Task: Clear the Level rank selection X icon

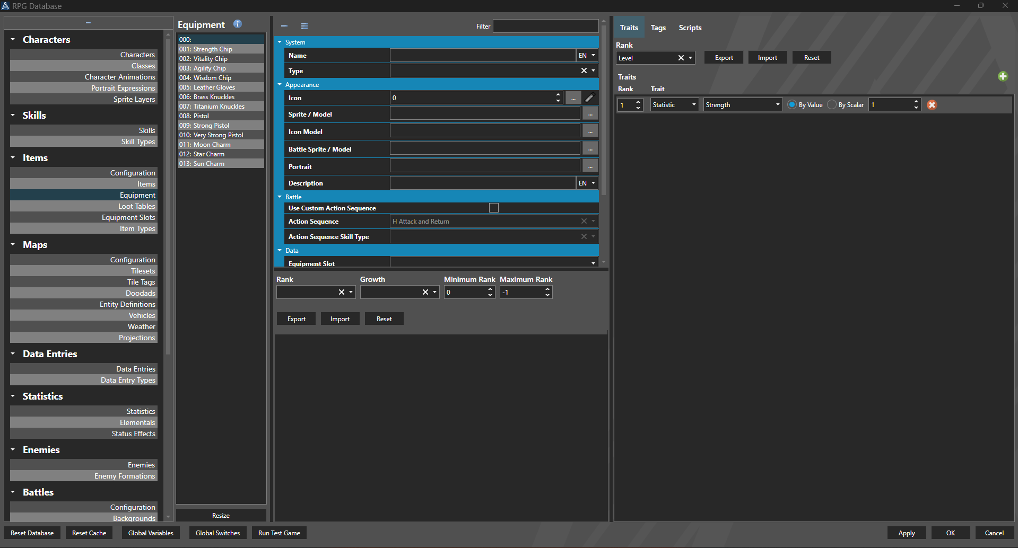Action: click(x=681, y=58)
